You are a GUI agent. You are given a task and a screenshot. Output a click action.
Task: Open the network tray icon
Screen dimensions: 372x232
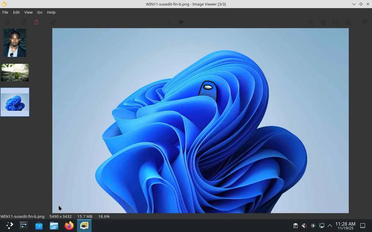321,226
